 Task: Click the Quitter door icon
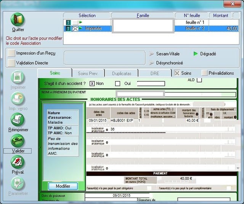pos(18,19)
